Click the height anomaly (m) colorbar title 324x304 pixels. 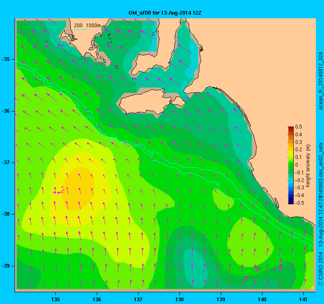pyautogui.click(x=308, y=165)
